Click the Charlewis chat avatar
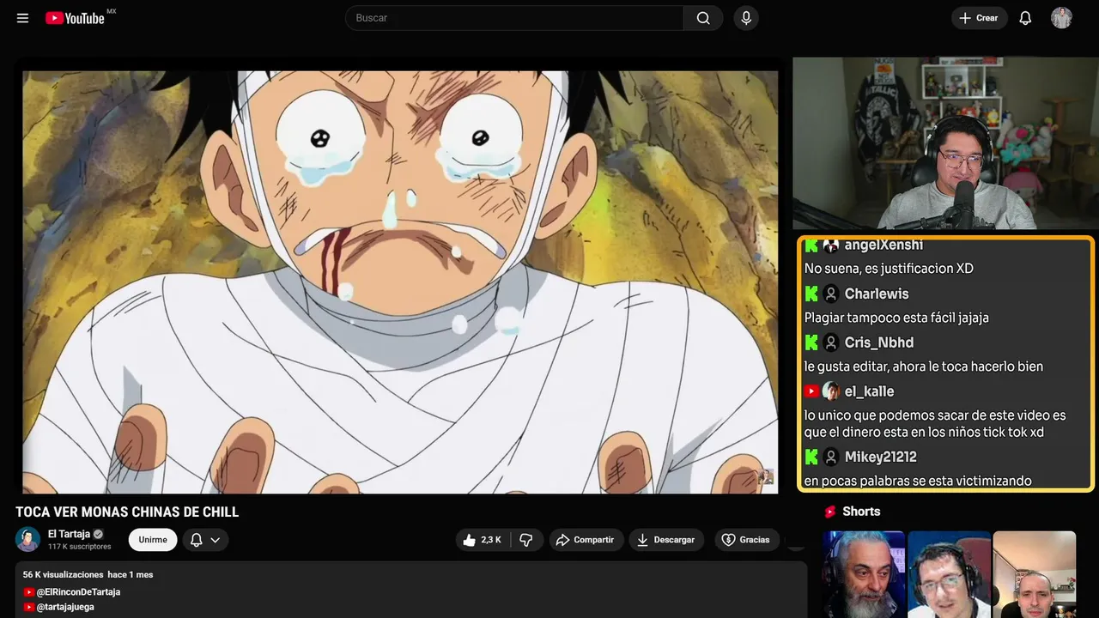Screen dimensions: 1099x618 (x=831, y=294)
